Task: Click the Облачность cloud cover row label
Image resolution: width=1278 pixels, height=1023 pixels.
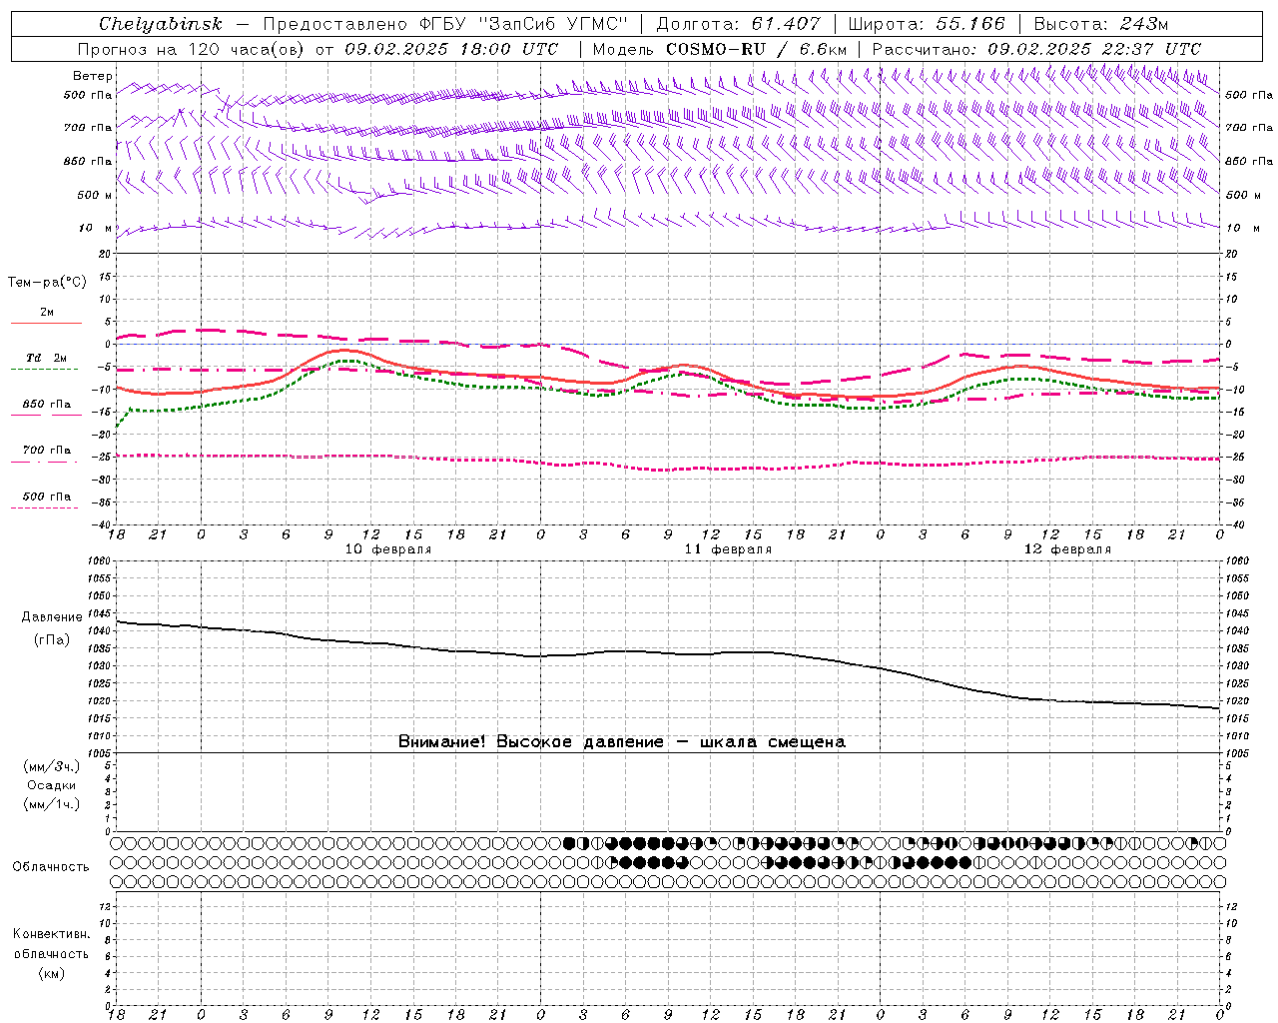Action: [51, 866]
